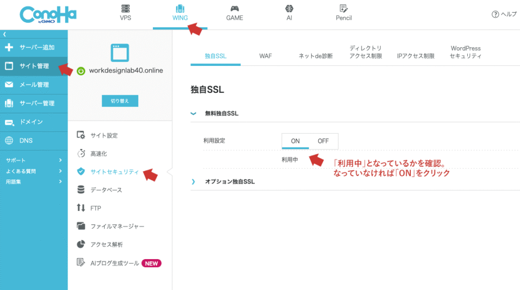The image size is (520, 290).
Task: Open the 高速化 menu label
Action: (99, 154)
